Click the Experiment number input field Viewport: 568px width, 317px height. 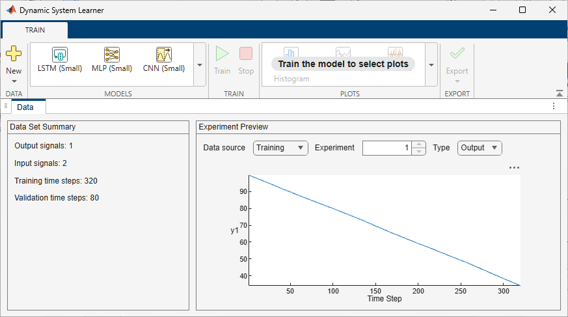tap(387, 148)
